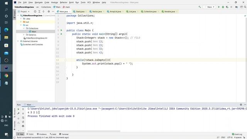247x139 pixels.
Task: Expand the Generics package
Action: [x=24, y=35]
